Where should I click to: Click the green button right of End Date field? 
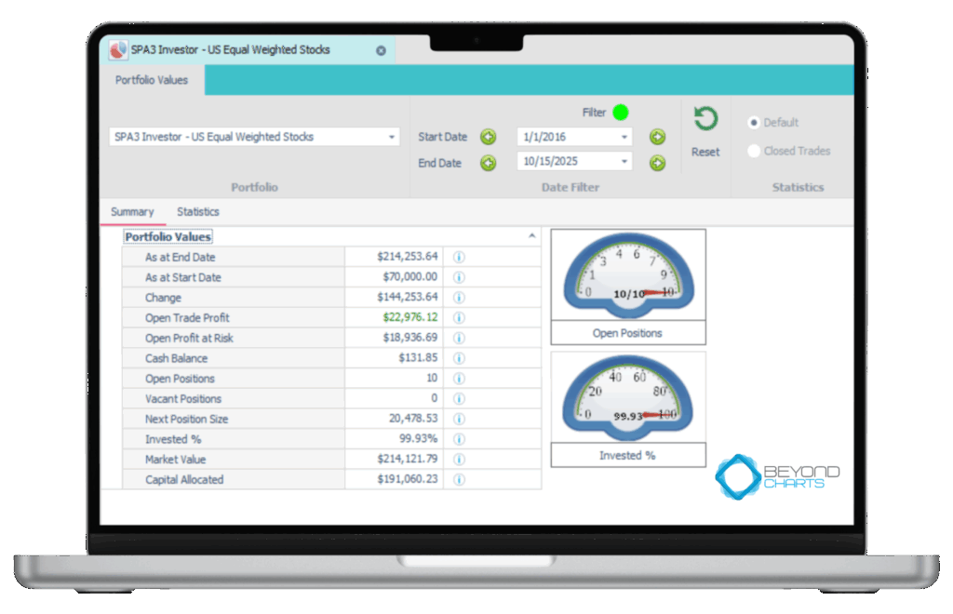(657, 163)
